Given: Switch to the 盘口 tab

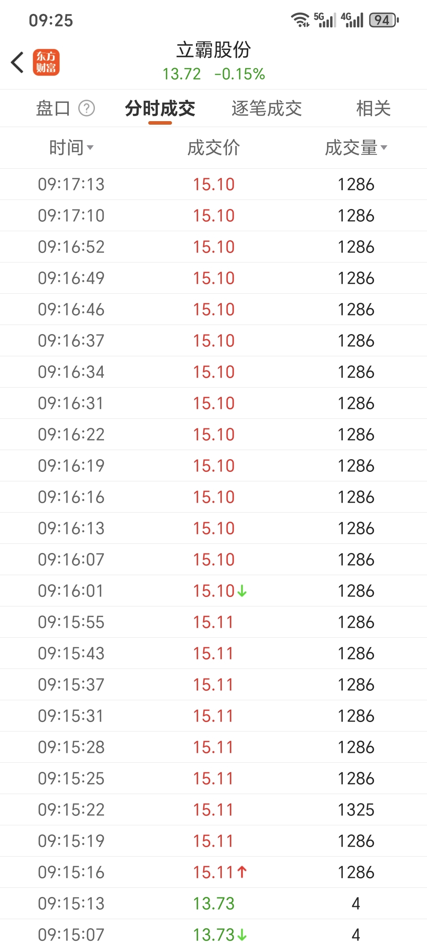Looking at the screenshot, I should tap(53, 108).
